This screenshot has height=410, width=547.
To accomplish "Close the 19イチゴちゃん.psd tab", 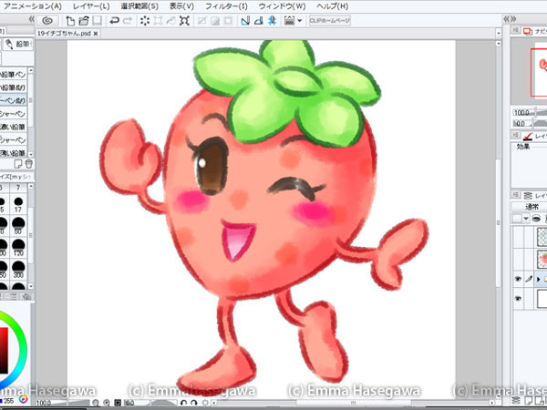I will (96, 34).
